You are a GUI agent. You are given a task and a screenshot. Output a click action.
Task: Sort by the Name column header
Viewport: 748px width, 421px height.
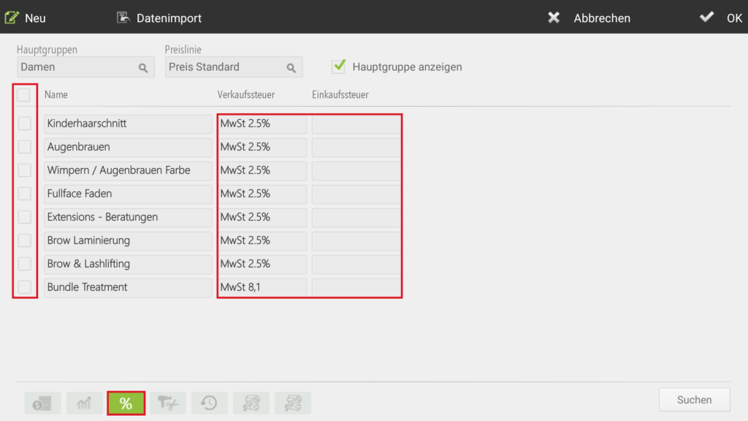pyautogui.click(x=56, y=94)
